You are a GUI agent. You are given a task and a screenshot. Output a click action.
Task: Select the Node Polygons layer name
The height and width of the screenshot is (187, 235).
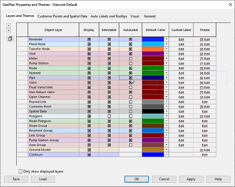tap(53, 121)
